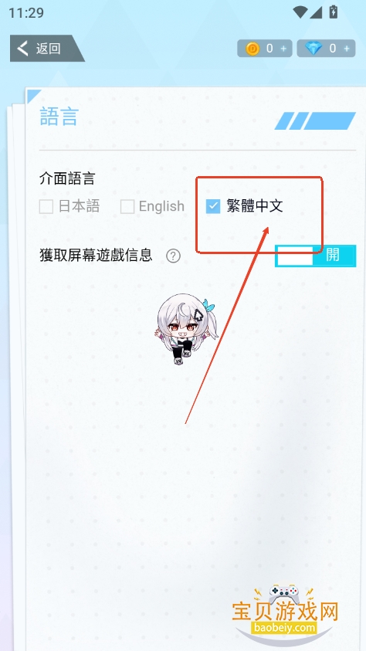This screenshot has height=651, width=366.
Task: Select the English label text
Action: click(x=161, y=206)
